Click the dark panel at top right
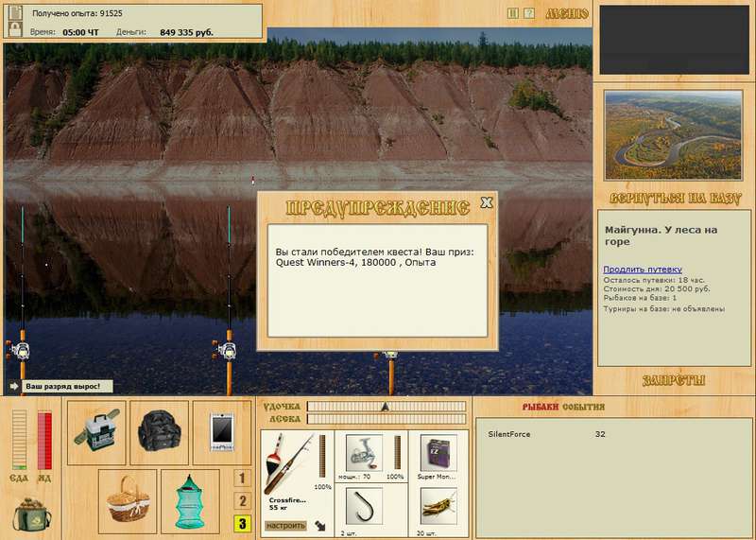Image resolution: width=756 pixels, height=540 pixels. pos(674,40)
